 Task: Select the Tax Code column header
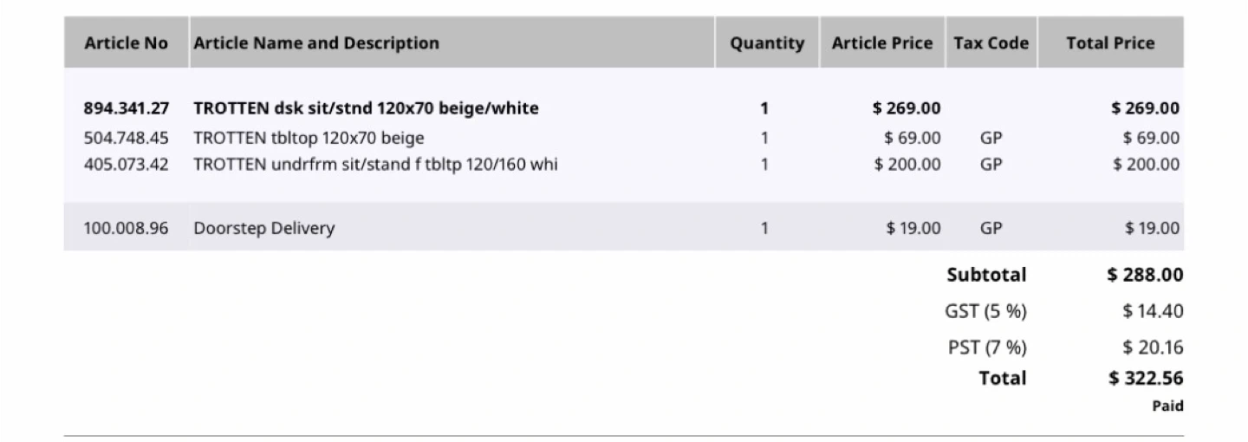991,43
